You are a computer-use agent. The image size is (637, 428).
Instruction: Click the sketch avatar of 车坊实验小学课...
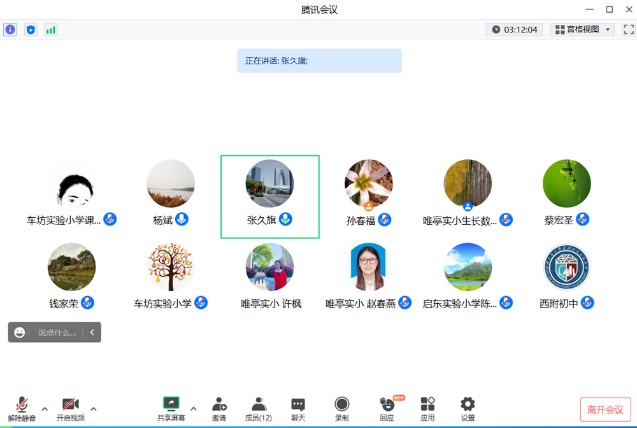pyautogui.click(x=71, y=183)
